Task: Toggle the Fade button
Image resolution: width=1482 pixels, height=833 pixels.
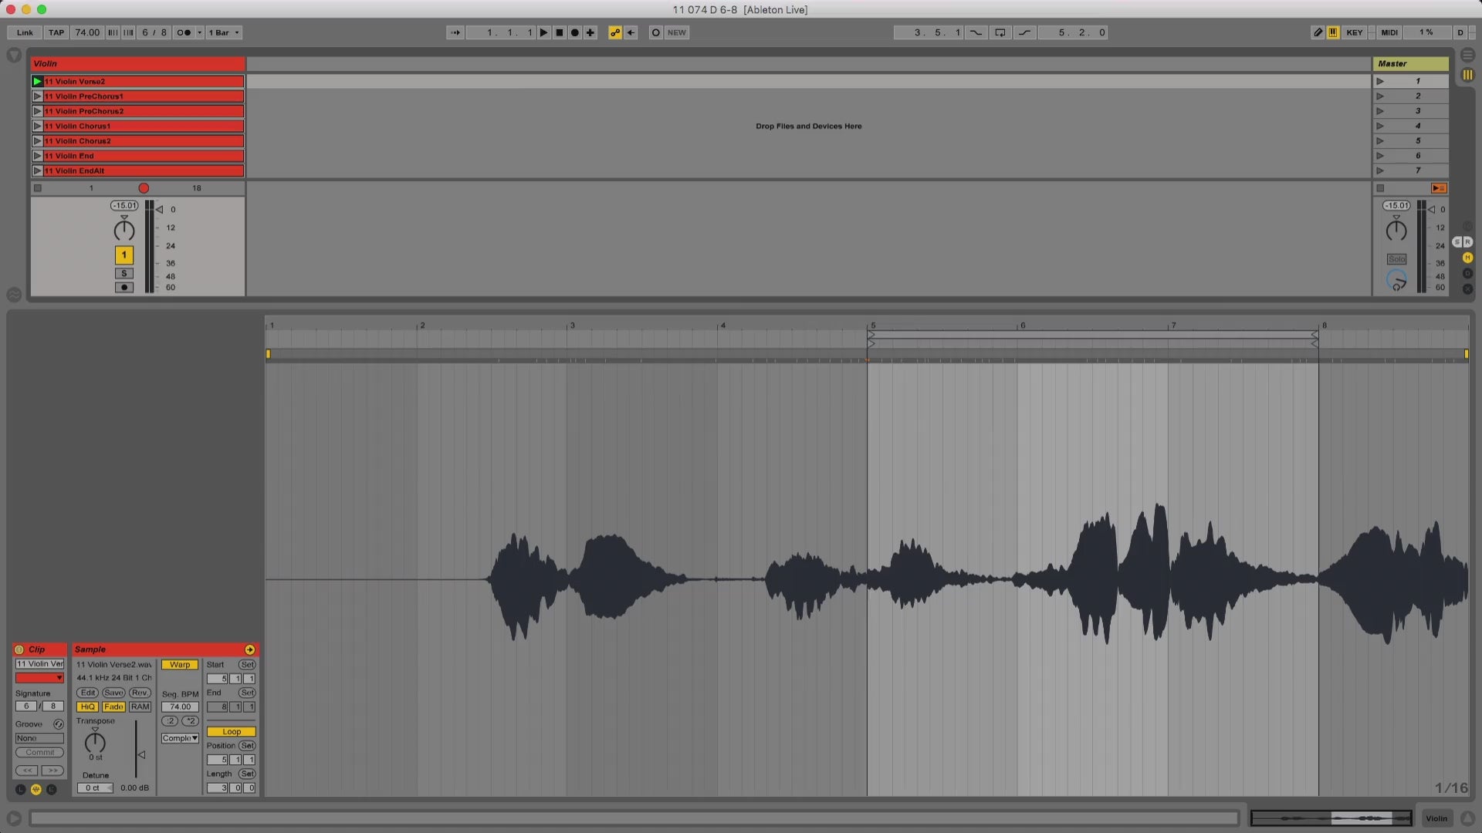Action: 113,707
